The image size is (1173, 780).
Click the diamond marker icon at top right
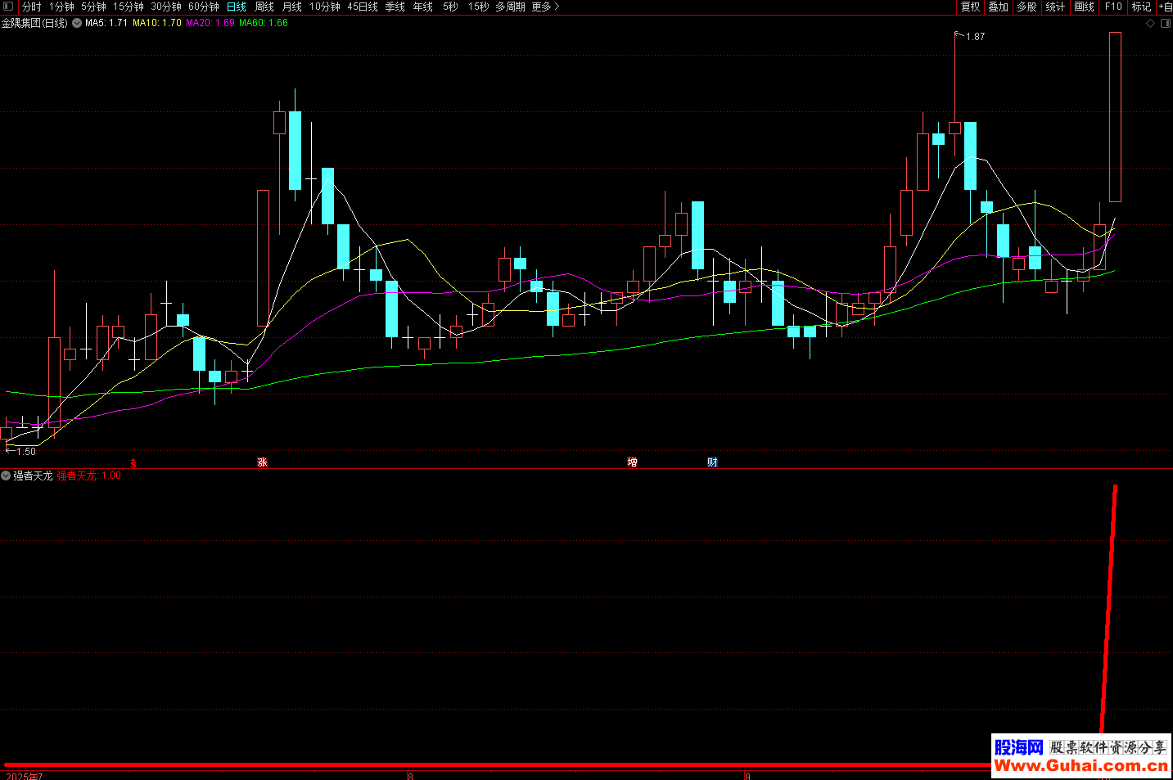click(x=1150, y=24)
